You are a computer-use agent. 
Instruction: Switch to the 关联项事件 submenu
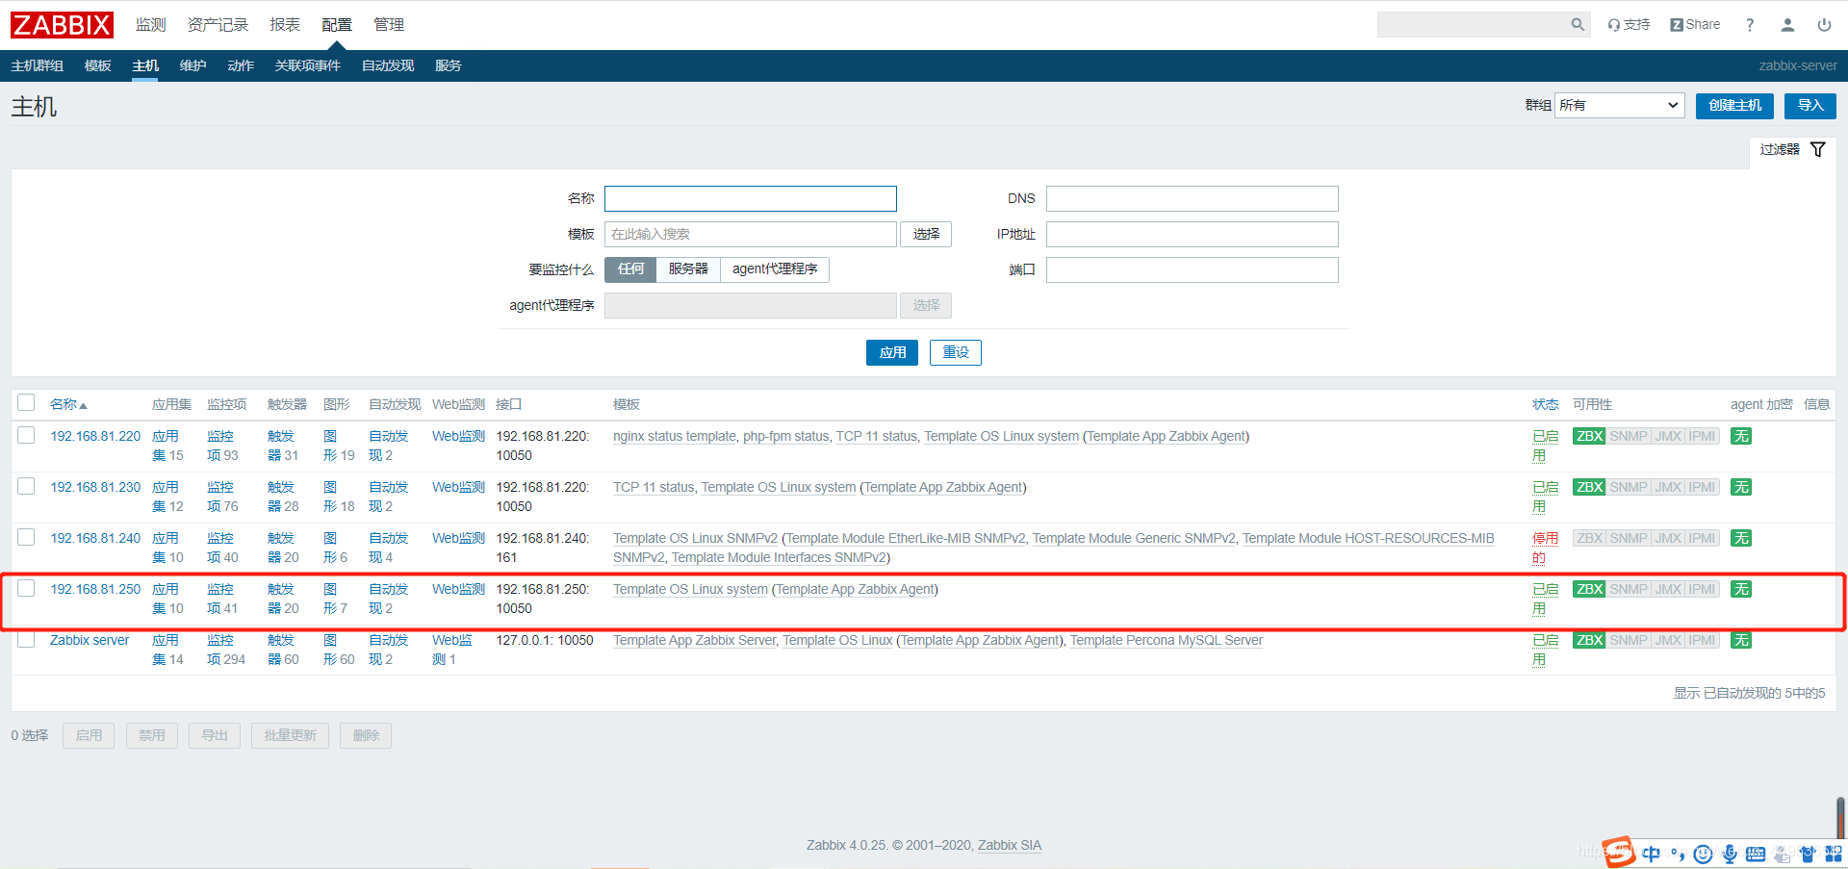point(308,65)
